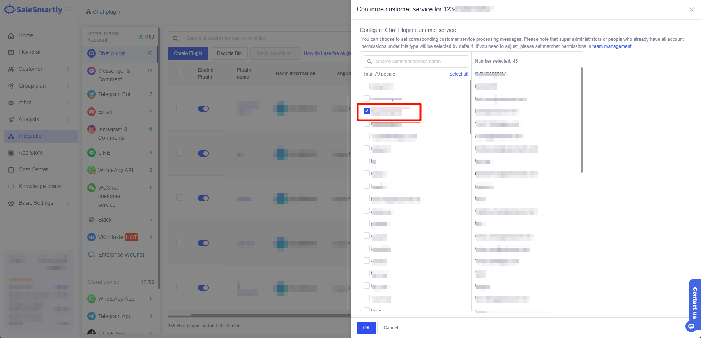Viewport: 701px width, 338px height.
Task: Click the selected customer list scrollbar
Action: coord(581,120)
